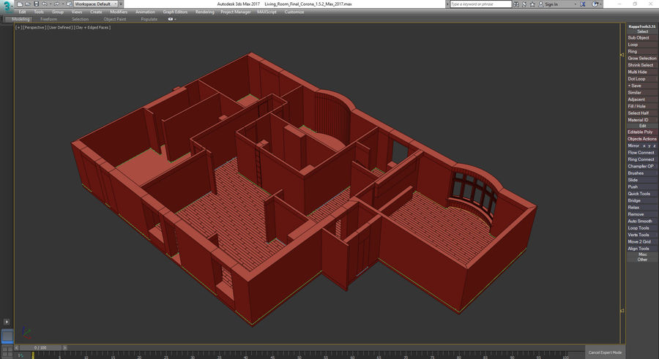Click the viewport layout play arrow tab
This screenshot has height=359, width=659.
(7, 322)
